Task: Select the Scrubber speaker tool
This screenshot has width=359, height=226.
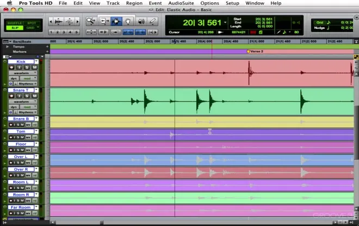Action: point(141,21)
